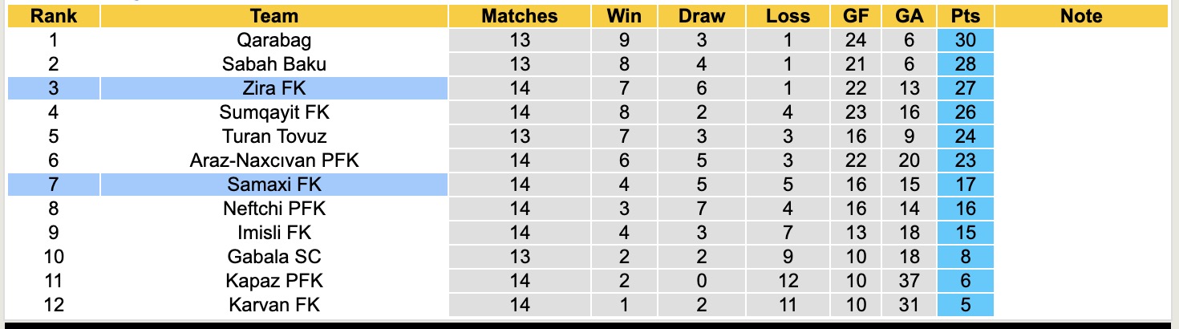Click the GF column header
This screenshot has height=329, width=1179.
coord(856,16)
